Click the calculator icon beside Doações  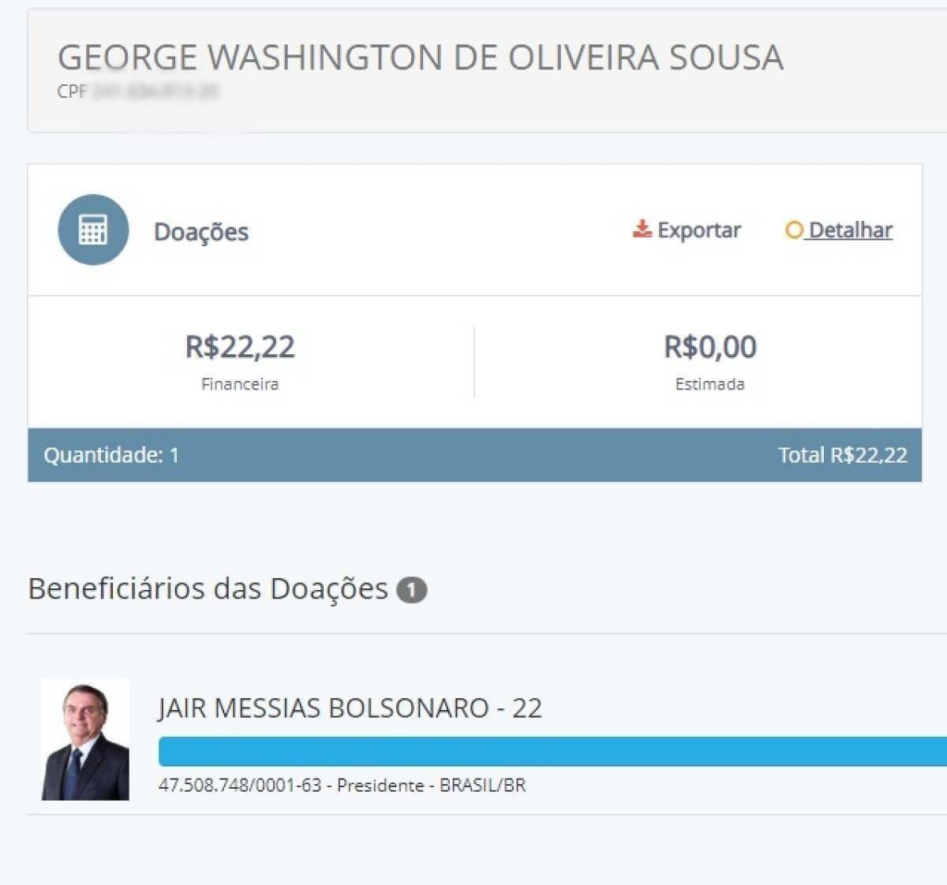[x=93, y=230]
